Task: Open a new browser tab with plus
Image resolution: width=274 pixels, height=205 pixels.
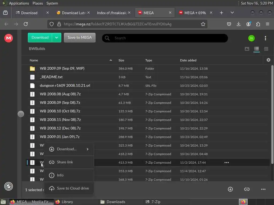Action: 221,13
